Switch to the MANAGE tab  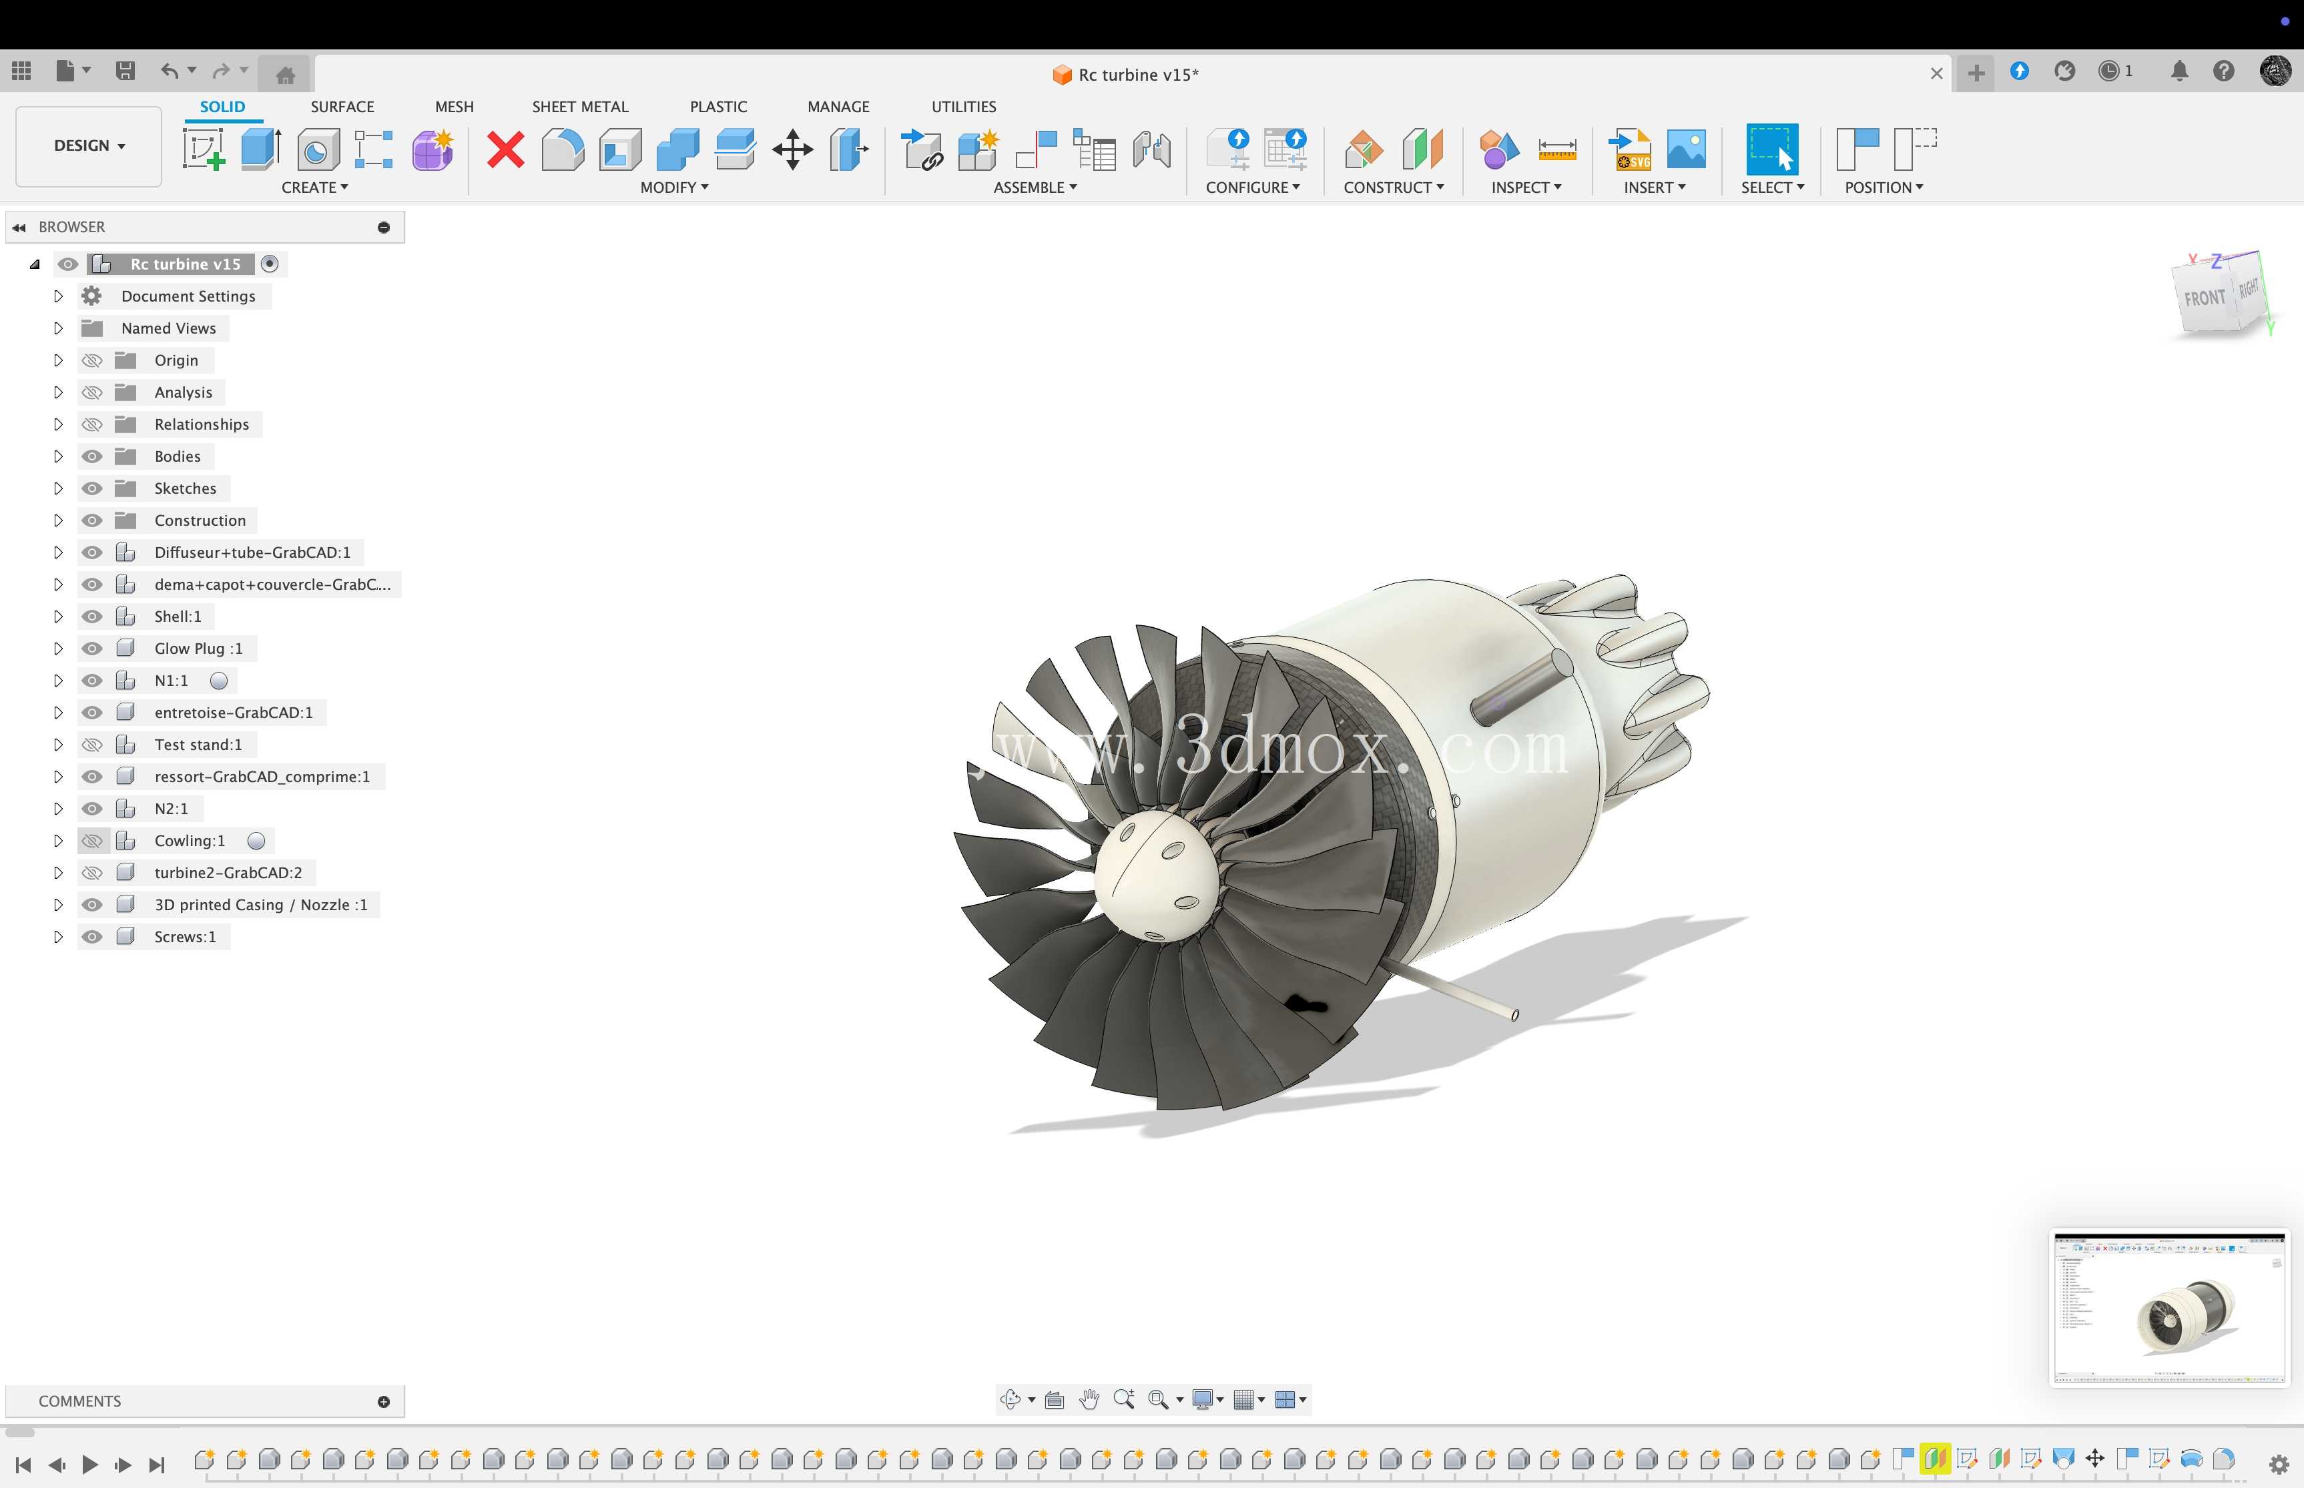tap(838, 107)
